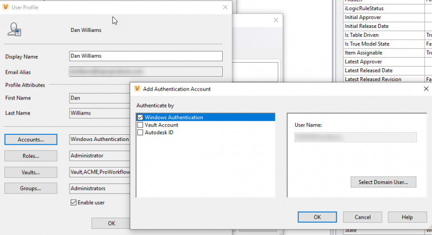Click OK in the User Profile window
The width and height of the screenshot is (432, 235).
pyautogui.click(x=111, y=223)
